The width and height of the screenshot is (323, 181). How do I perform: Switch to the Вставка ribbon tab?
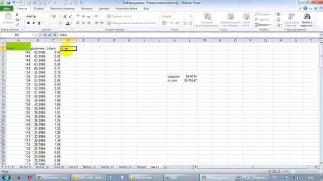[x=38, y=9]
